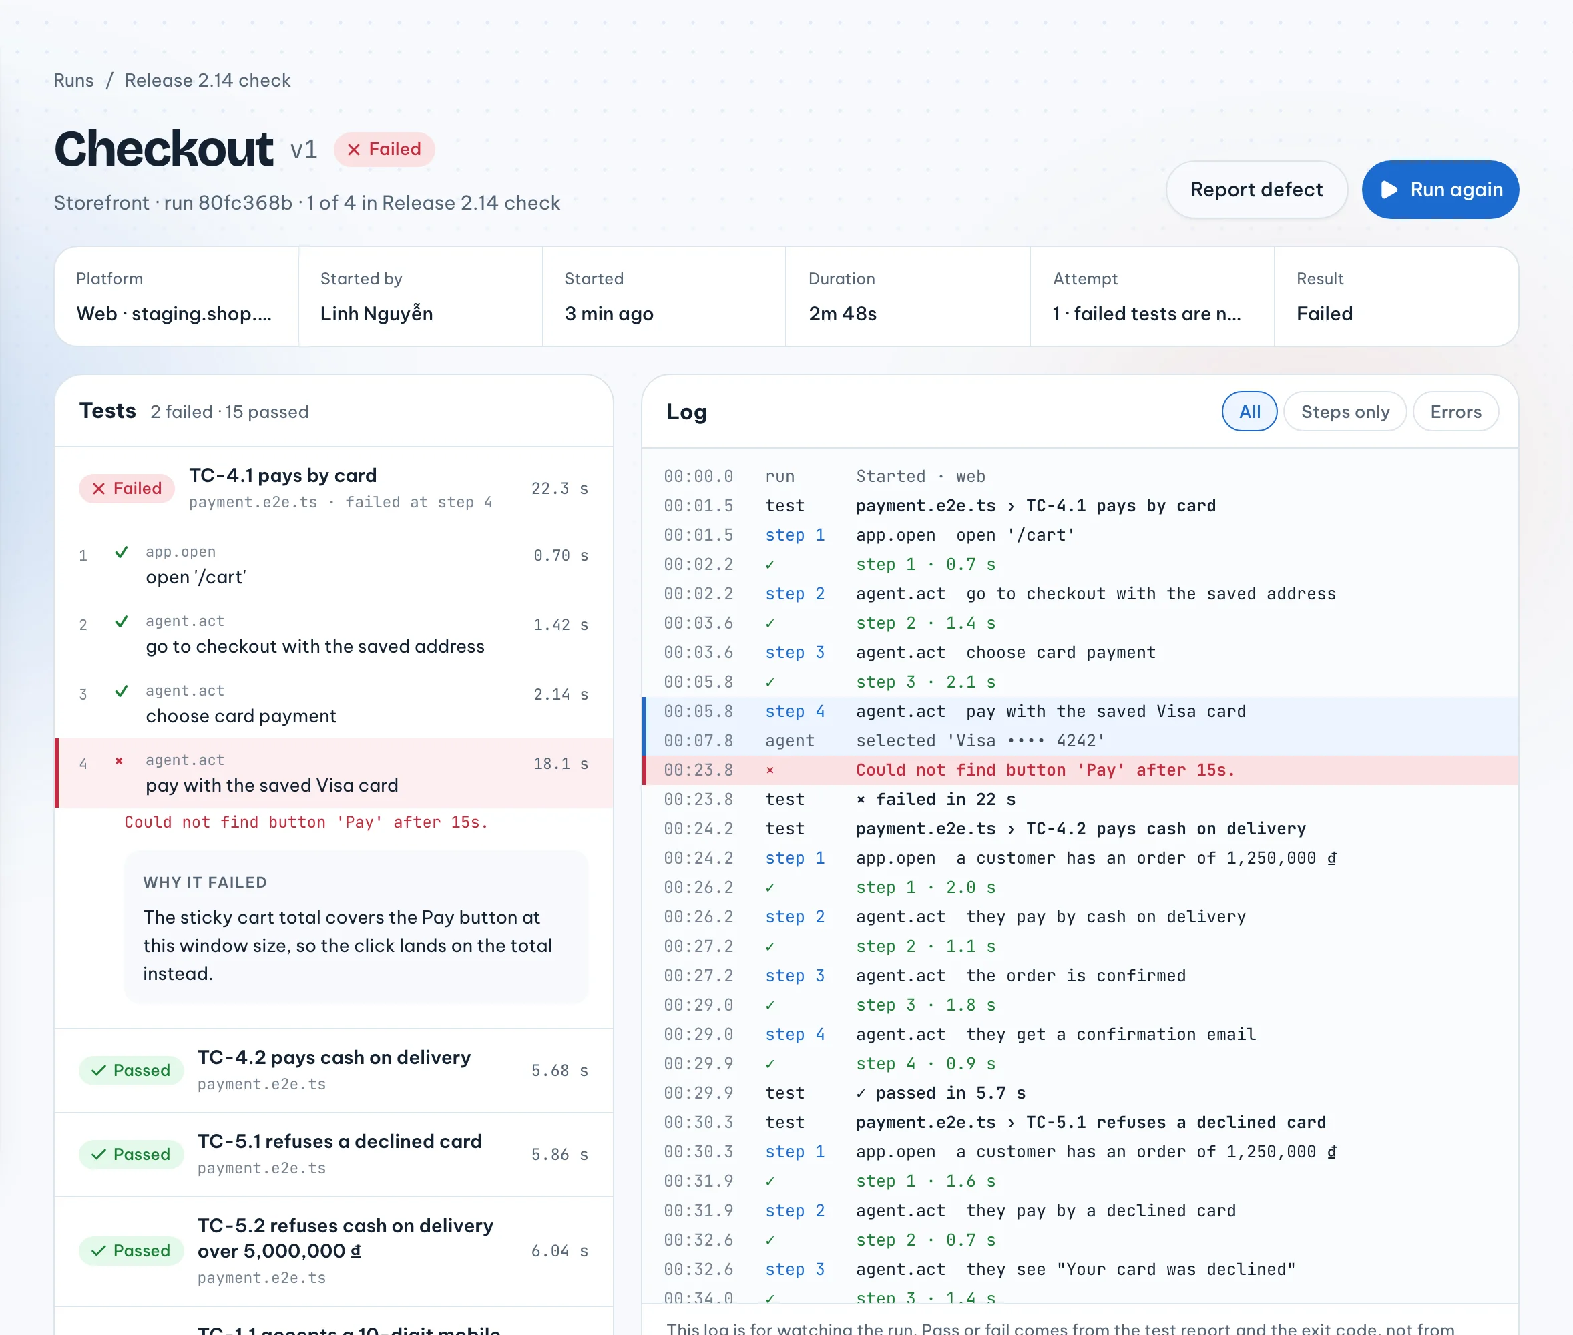
Task: Go to Runs in the breadcrumb
Action: (73, 81)
